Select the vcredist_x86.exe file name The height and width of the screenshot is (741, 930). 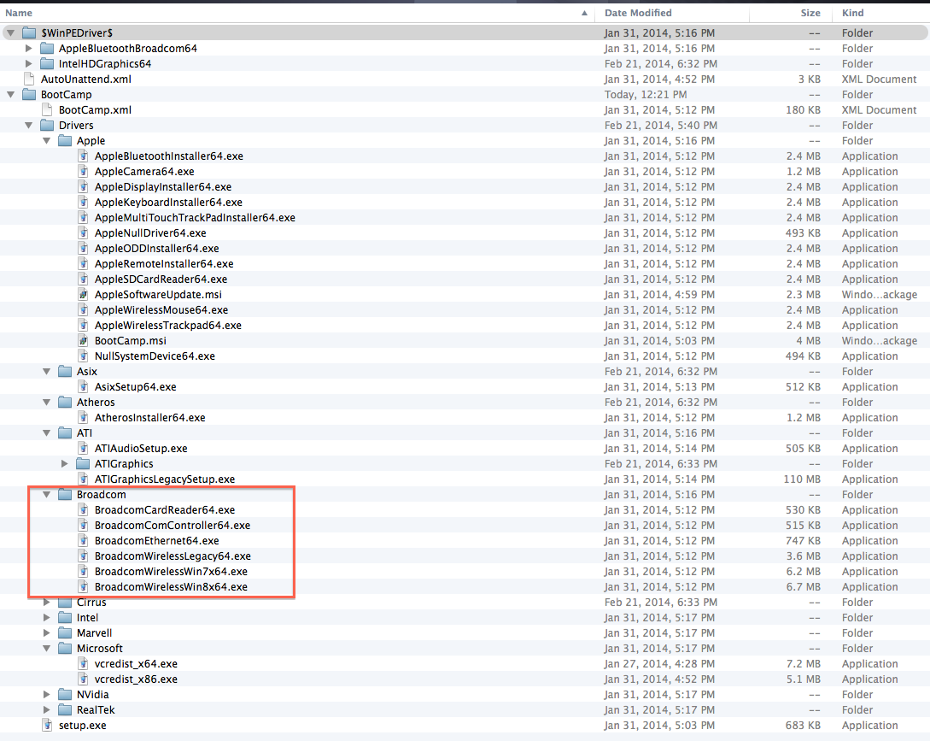tap(136, 679)
